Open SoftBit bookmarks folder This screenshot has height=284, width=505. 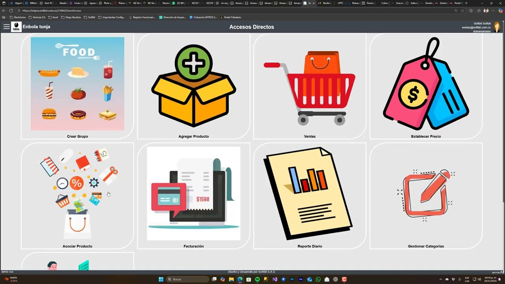pos(89,17)
